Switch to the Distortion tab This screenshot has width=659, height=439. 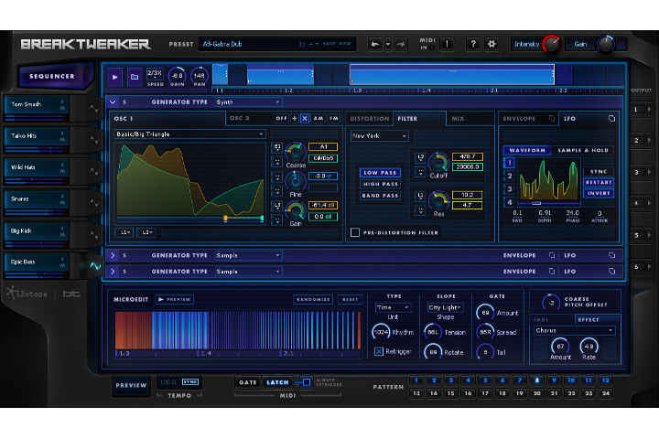click(x=370, y=118)
